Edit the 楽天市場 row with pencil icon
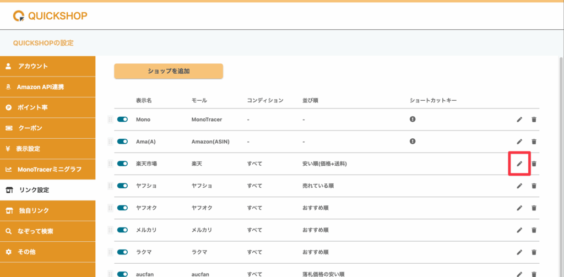 tap(519, 164)
